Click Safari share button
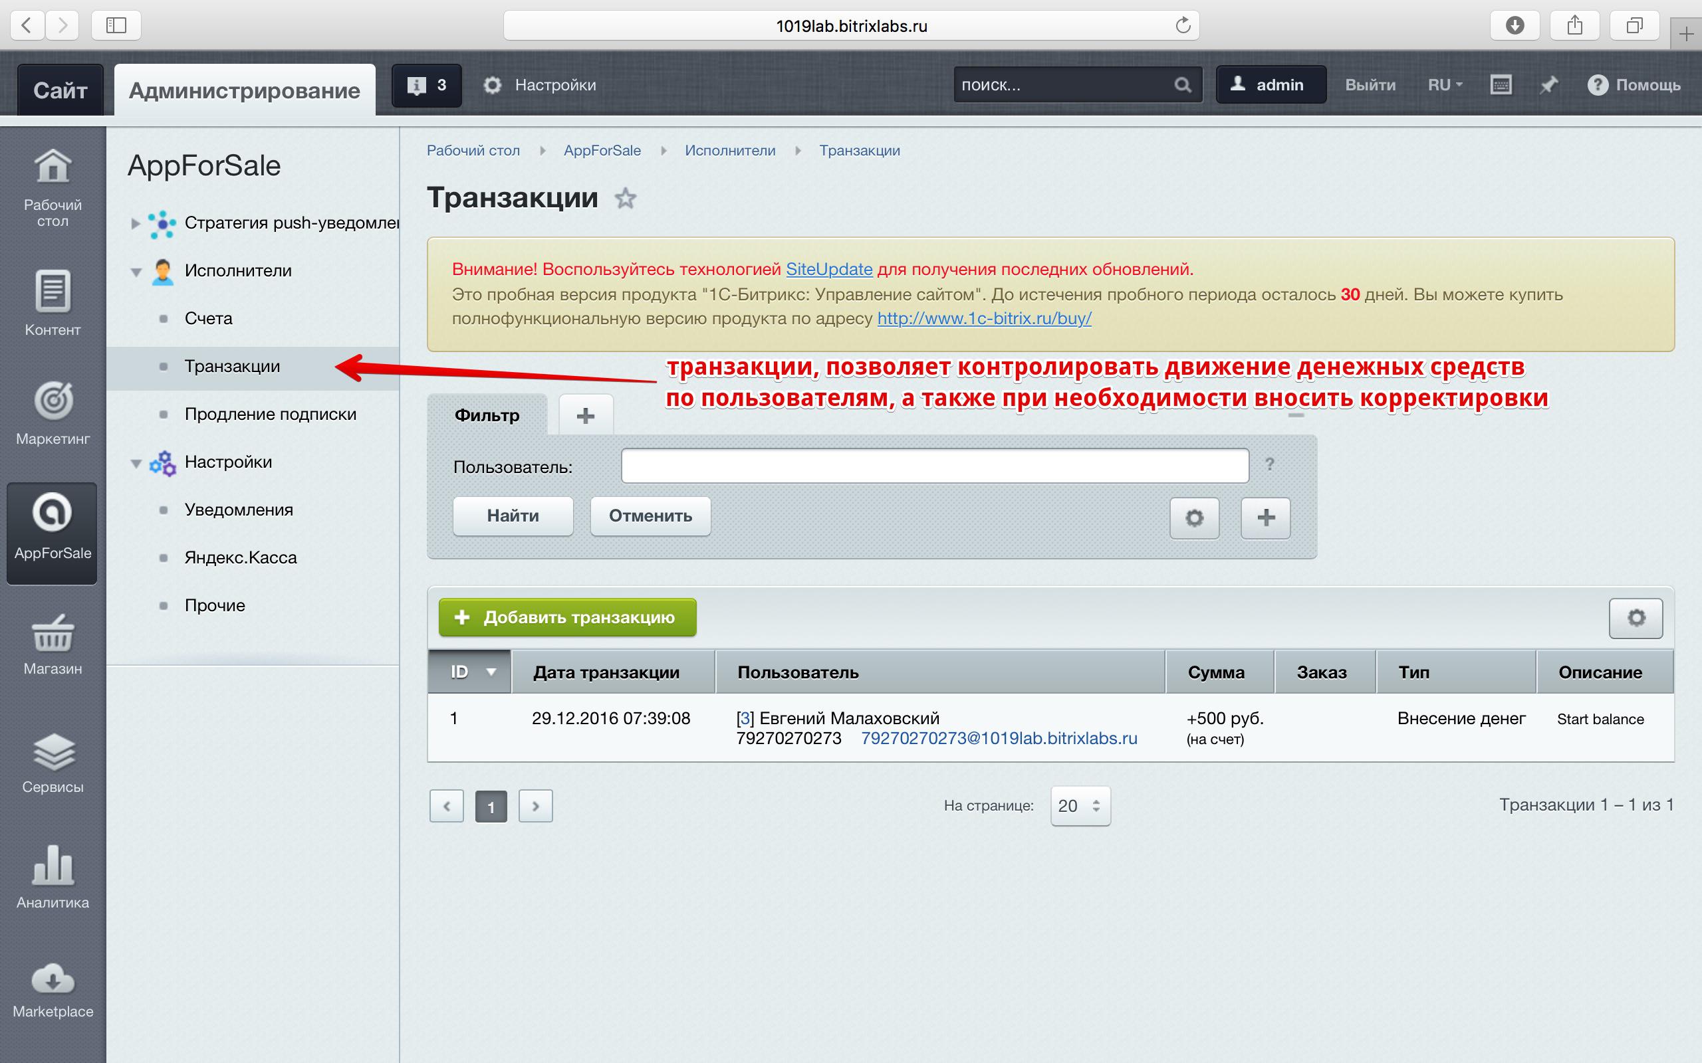1702x1063 pixels. (x=1575, y=25)
